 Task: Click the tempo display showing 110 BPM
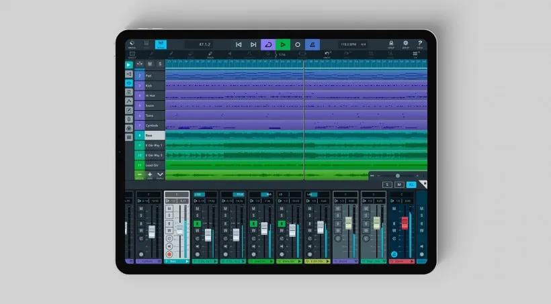click(x=348, y=45)
